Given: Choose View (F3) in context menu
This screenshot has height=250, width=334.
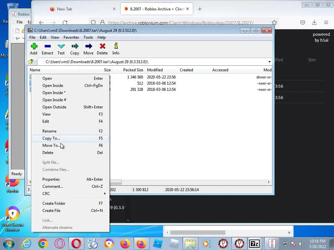Looking at the screenshot, I should pos(70,114).
